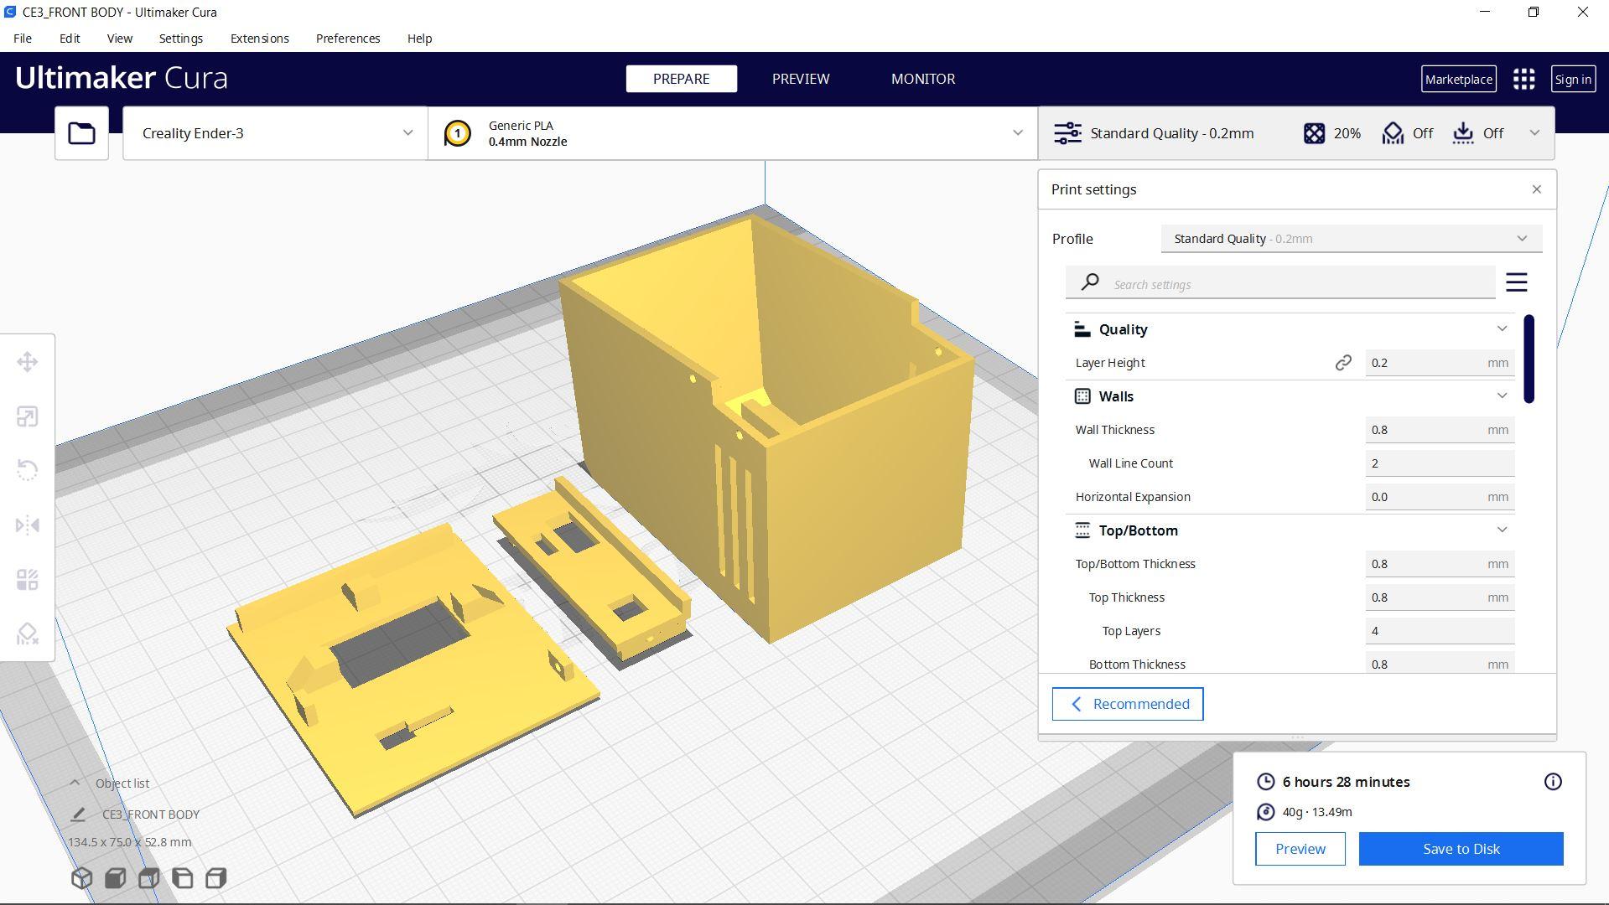Collapse the Quality section
Viewport: 1609px width, 905px height.
[x=1502, y=329]
